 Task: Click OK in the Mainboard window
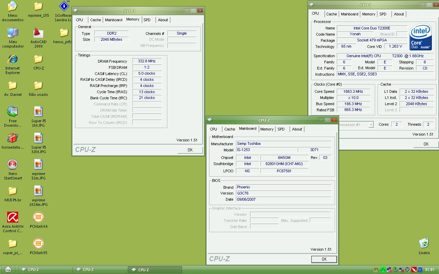[324, 259]
